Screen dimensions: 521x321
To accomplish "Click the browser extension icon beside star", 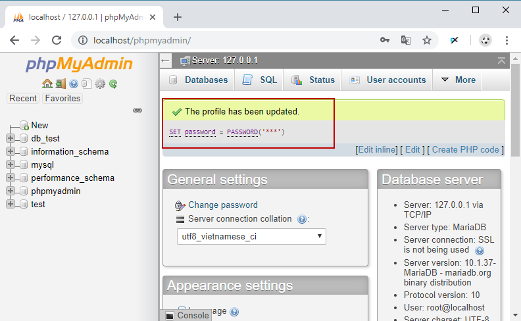I will click(454, 40).
